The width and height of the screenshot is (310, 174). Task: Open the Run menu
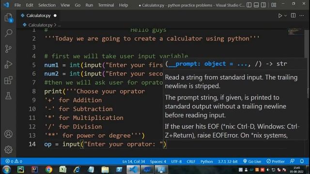coord(89,5)
